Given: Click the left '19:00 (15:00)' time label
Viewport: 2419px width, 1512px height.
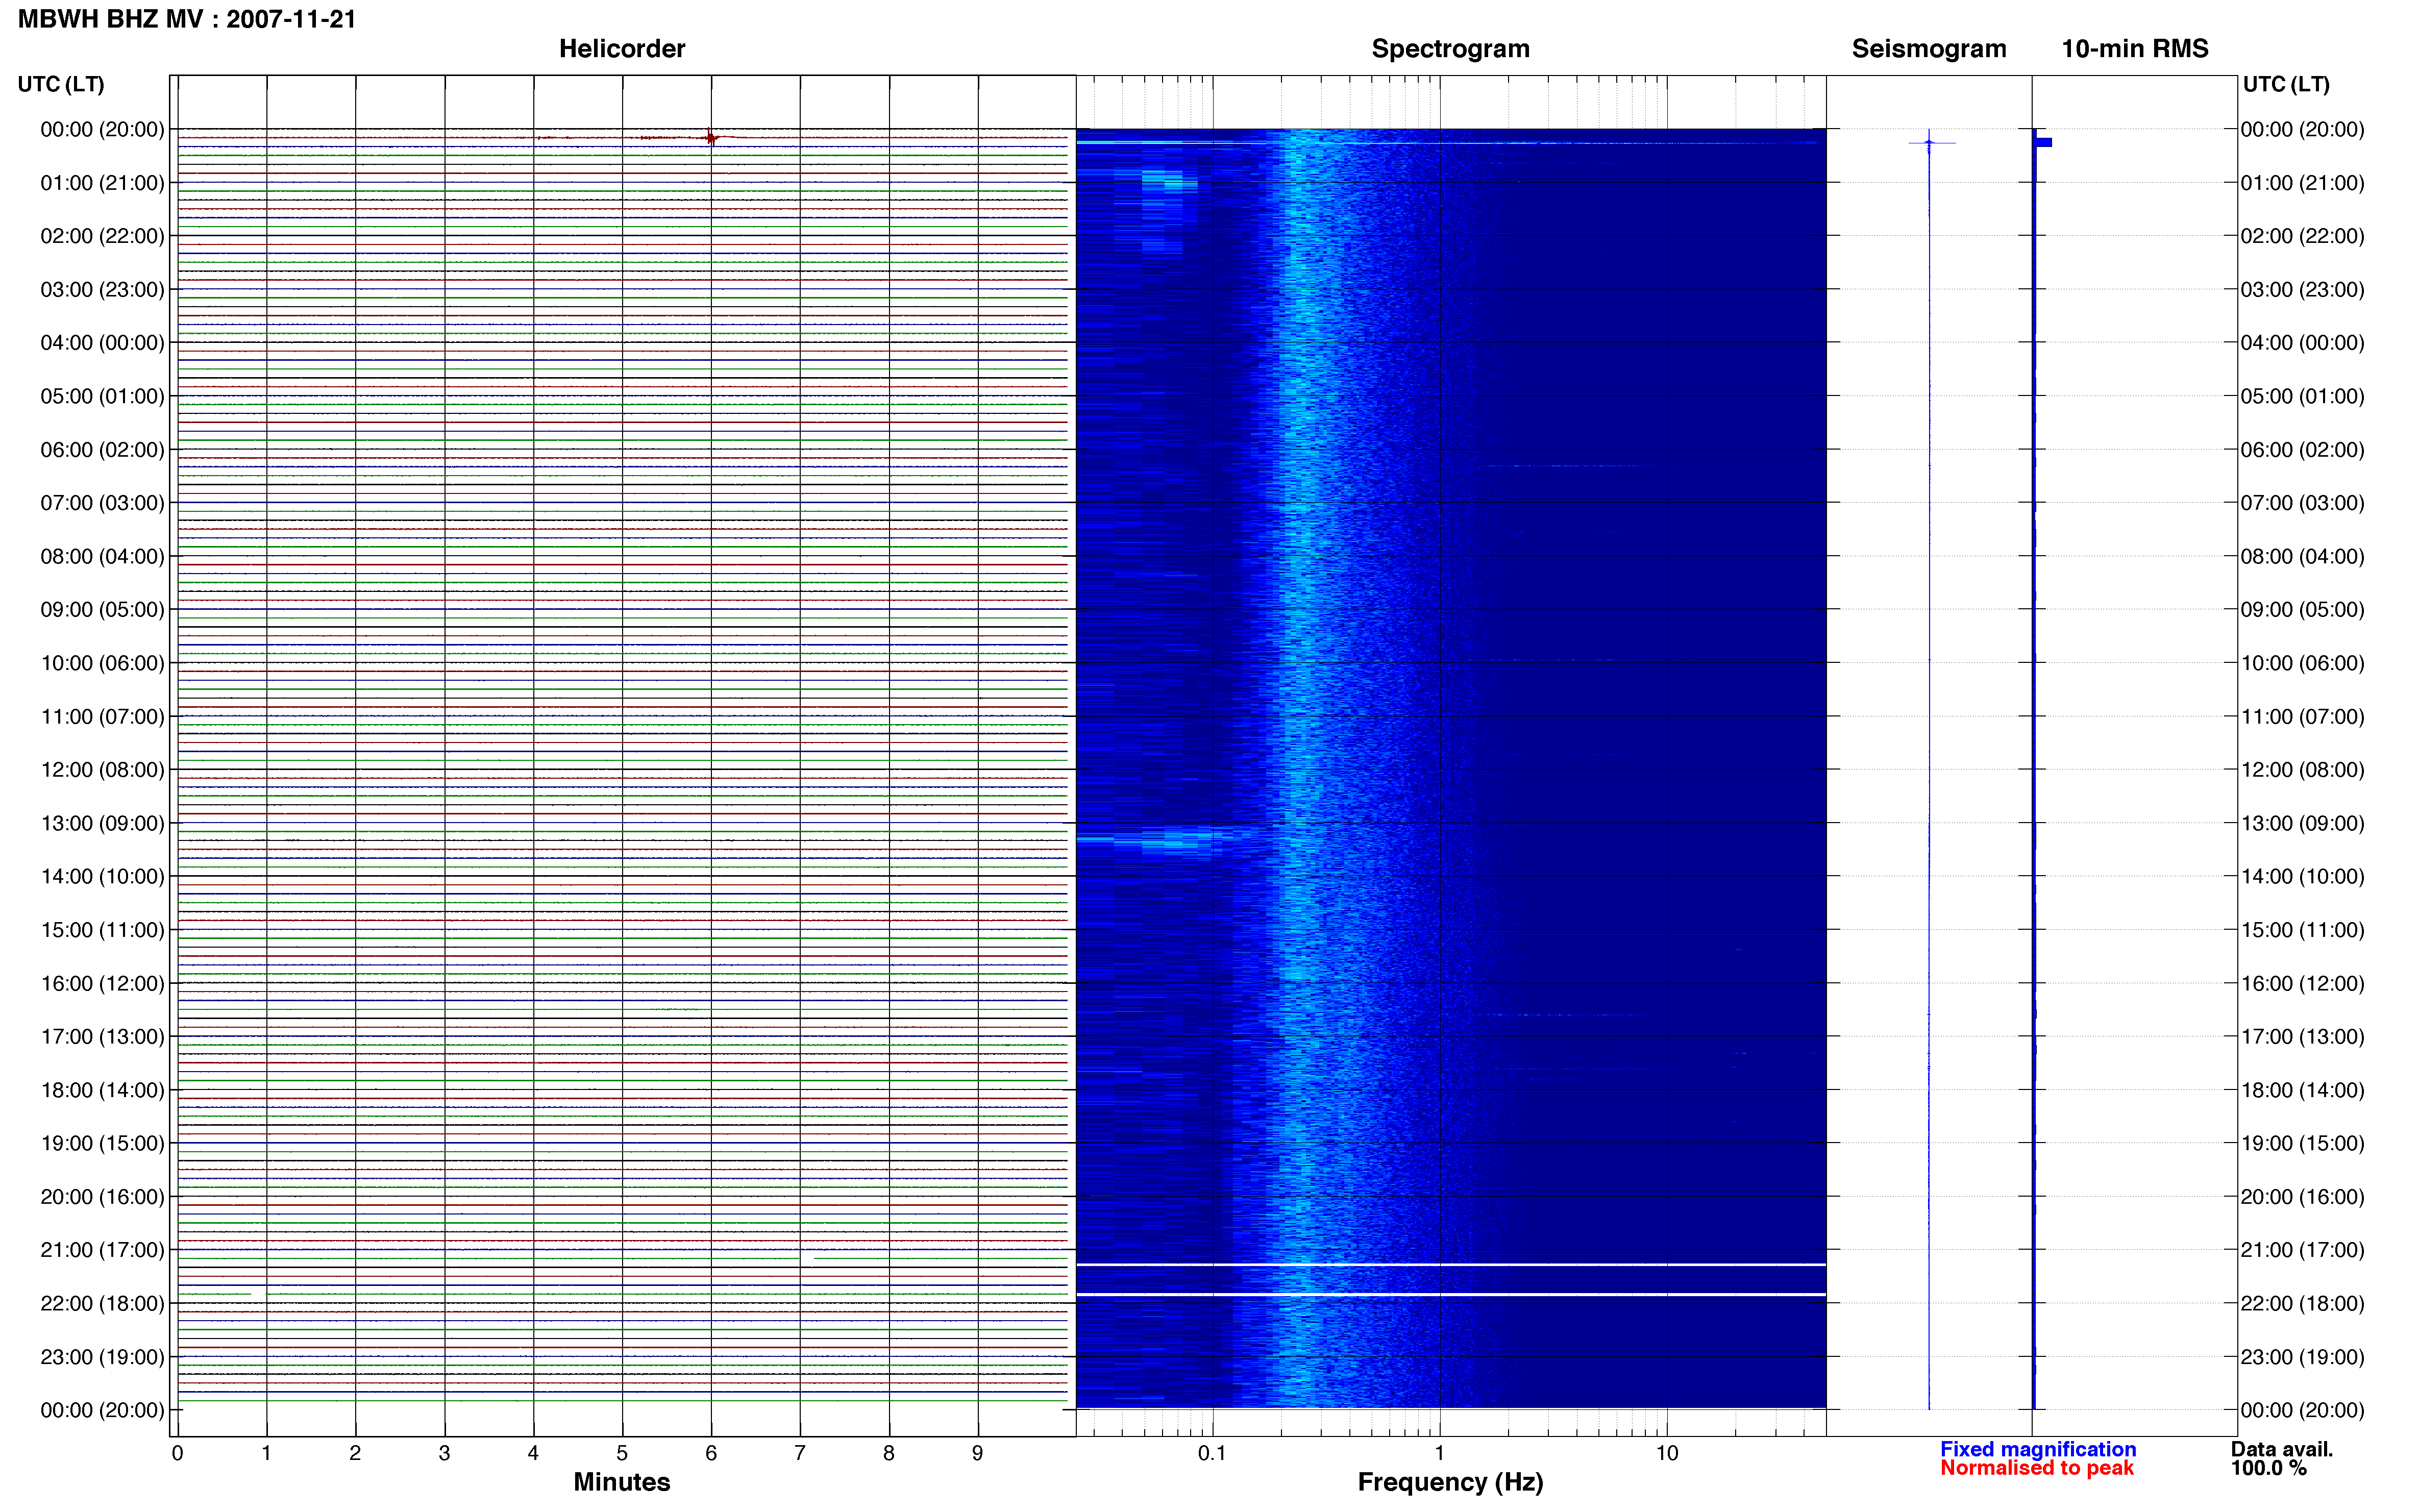Looking at the screenshot, I should (x=102, y=1143).
